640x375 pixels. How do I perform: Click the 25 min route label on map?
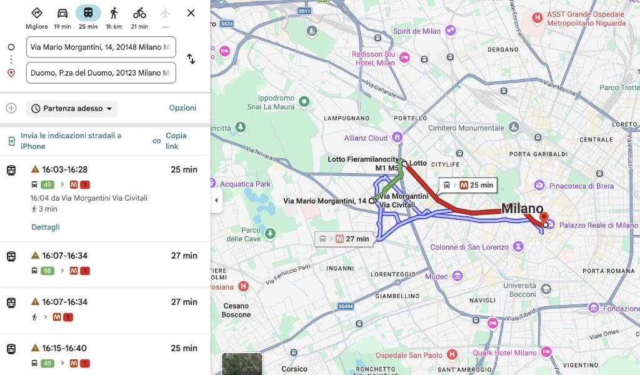point(467,185)
